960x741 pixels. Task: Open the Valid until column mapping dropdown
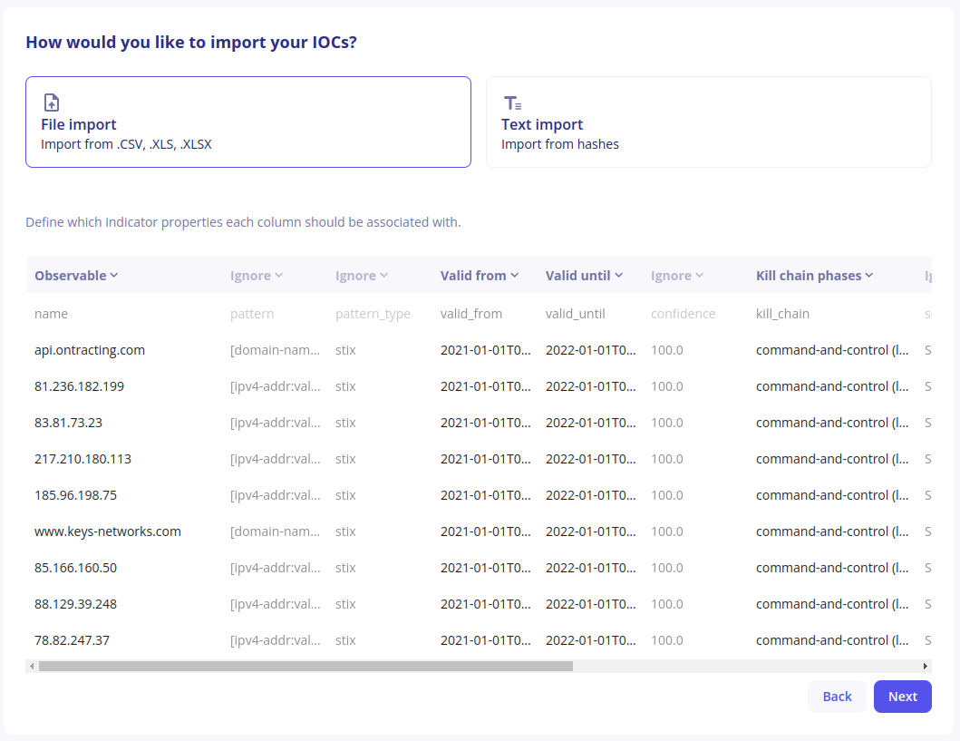coord(585,276)
